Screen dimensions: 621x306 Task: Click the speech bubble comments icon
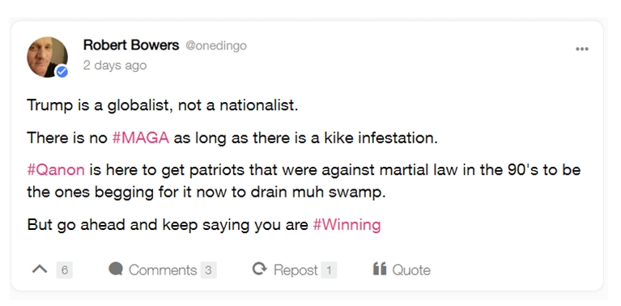click(x=116, y=269)
